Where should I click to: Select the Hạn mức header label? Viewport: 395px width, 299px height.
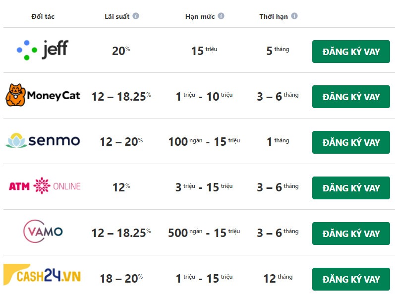click(x=200, y=16)
